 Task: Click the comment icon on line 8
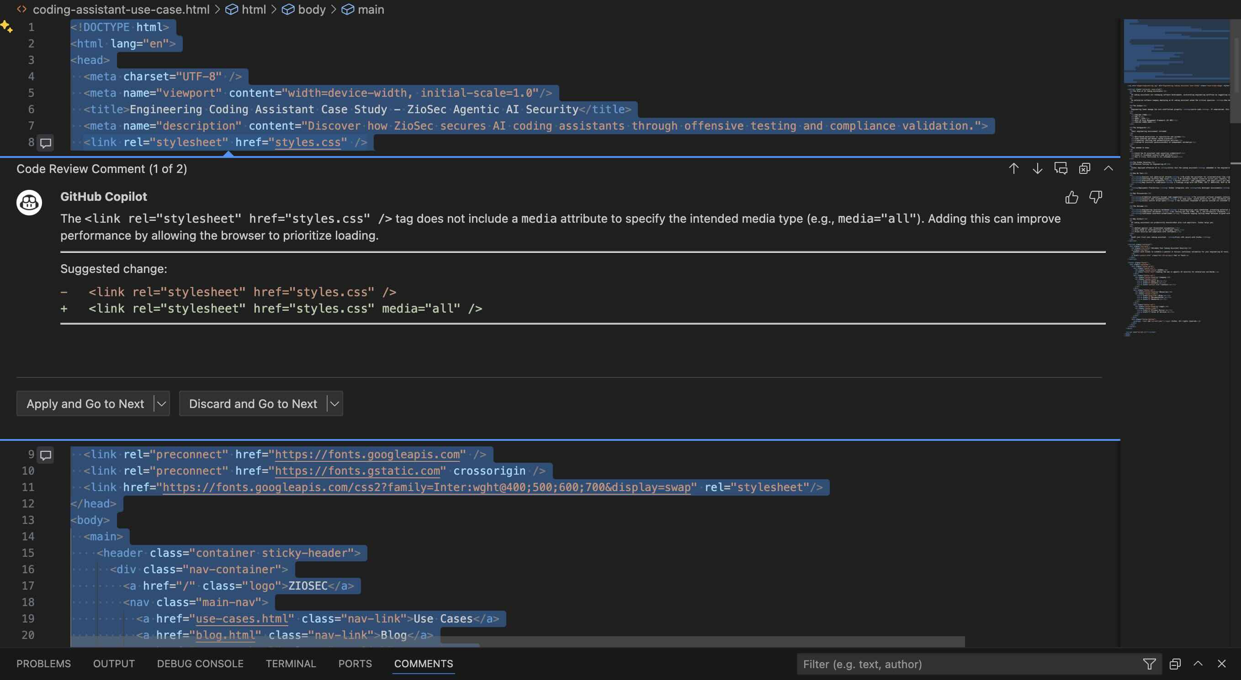coord(46,143)
